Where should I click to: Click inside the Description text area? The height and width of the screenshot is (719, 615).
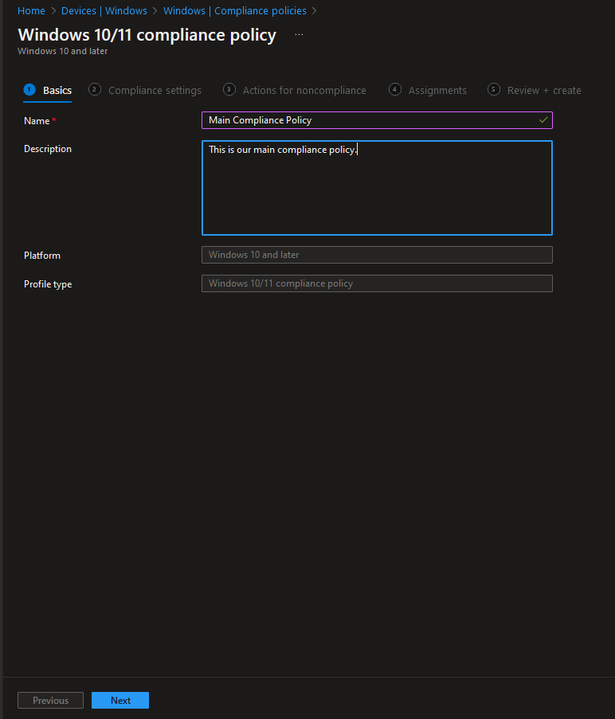(x=377, y=188)
